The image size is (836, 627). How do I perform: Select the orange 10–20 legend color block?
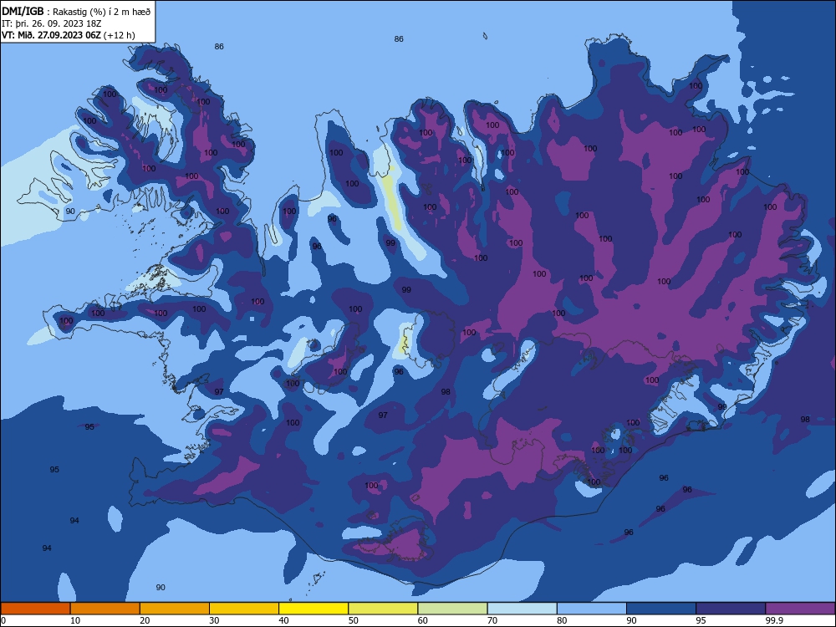105,609
